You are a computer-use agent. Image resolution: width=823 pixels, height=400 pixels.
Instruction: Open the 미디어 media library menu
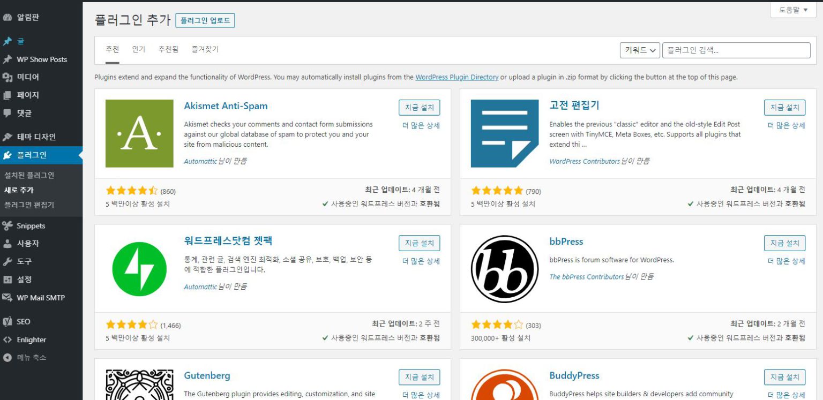point(27,77)
